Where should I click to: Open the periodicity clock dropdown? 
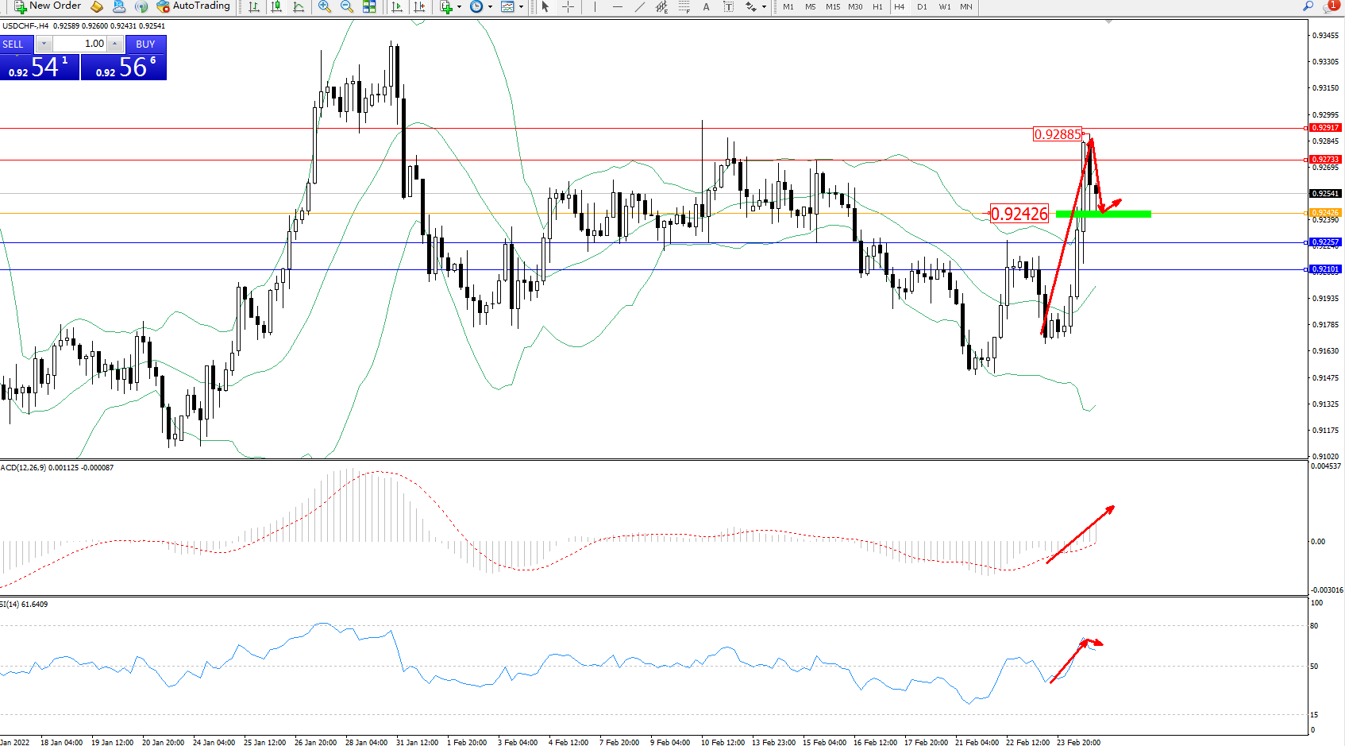490,6
